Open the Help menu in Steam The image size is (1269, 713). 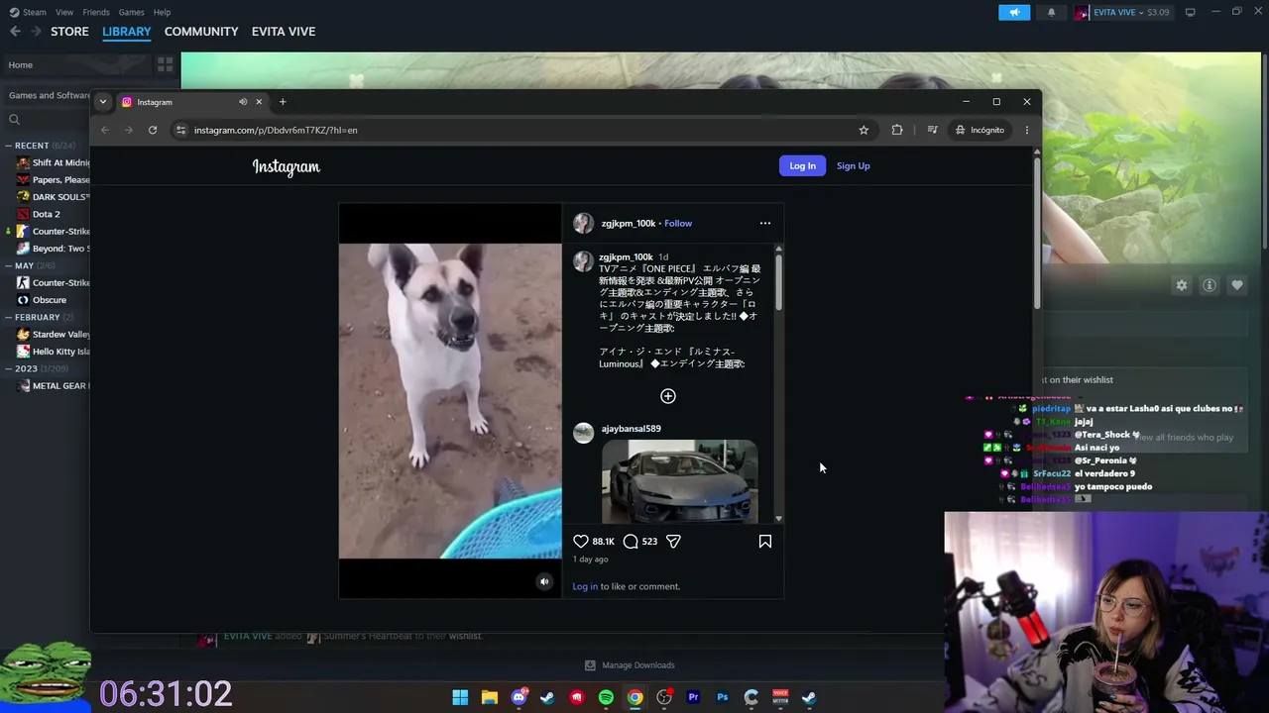[x=162, y=12]
